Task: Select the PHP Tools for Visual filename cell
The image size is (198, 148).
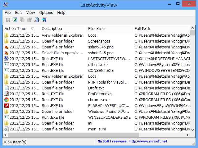Action: click(x=108, y=82)
